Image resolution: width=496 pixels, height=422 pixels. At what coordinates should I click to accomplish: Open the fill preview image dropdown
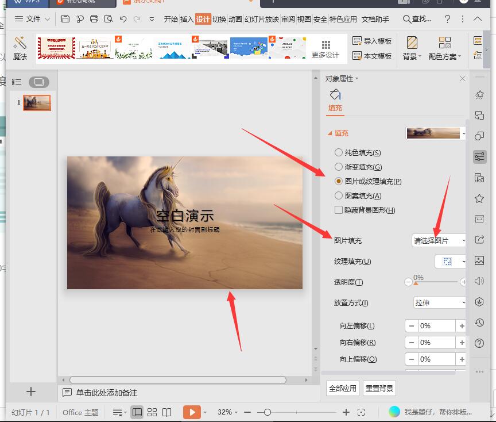coord(436,133)
